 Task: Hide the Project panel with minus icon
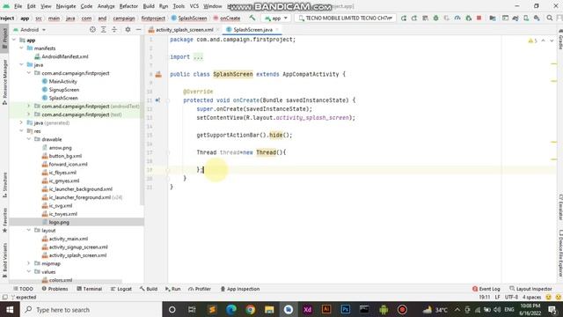click(138, 29)
